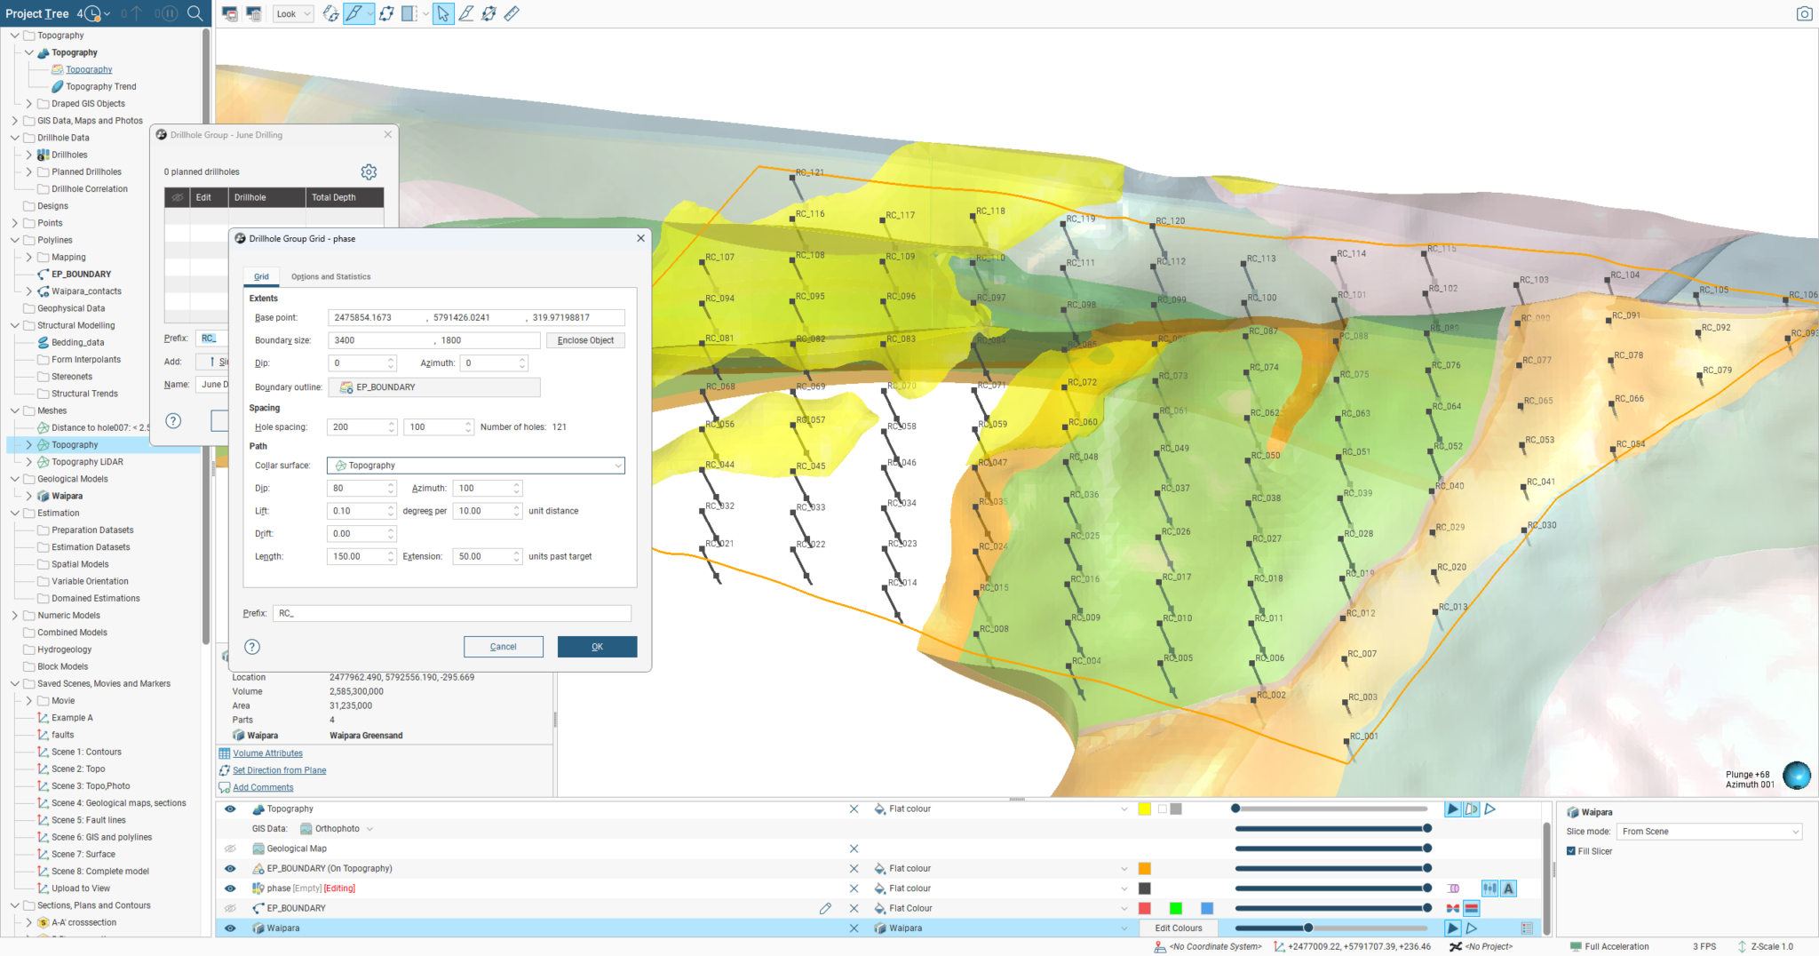Show legend for Waipara layer
Image resolution: width=1819 pixels, height=956 pixels.
(1527, 928)
